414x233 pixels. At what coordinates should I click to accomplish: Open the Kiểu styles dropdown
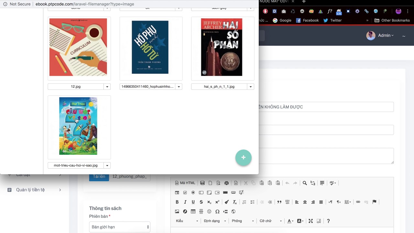pyautogui.click(x=187, y=221)
